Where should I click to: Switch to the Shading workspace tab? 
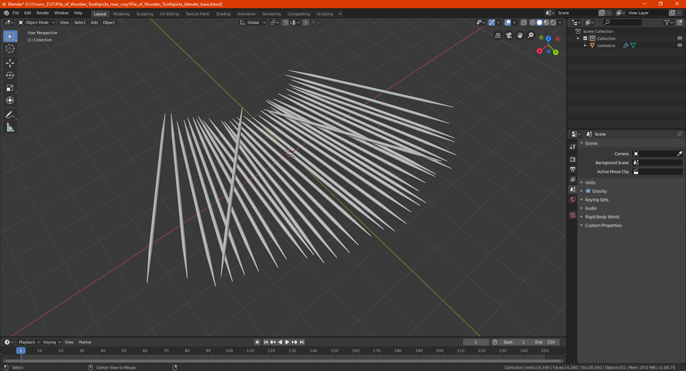[x=223, y=14]
